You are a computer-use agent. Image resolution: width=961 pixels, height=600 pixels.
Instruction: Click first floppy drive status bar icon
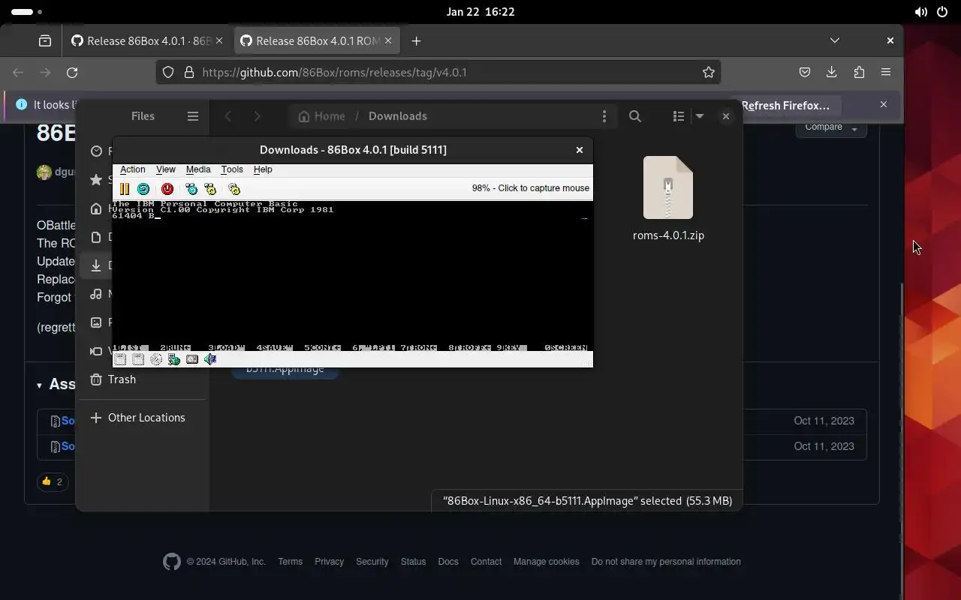(120, 359)
